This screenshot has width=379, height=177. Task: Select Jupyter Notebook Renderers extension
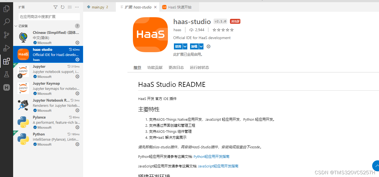(48, 105)
